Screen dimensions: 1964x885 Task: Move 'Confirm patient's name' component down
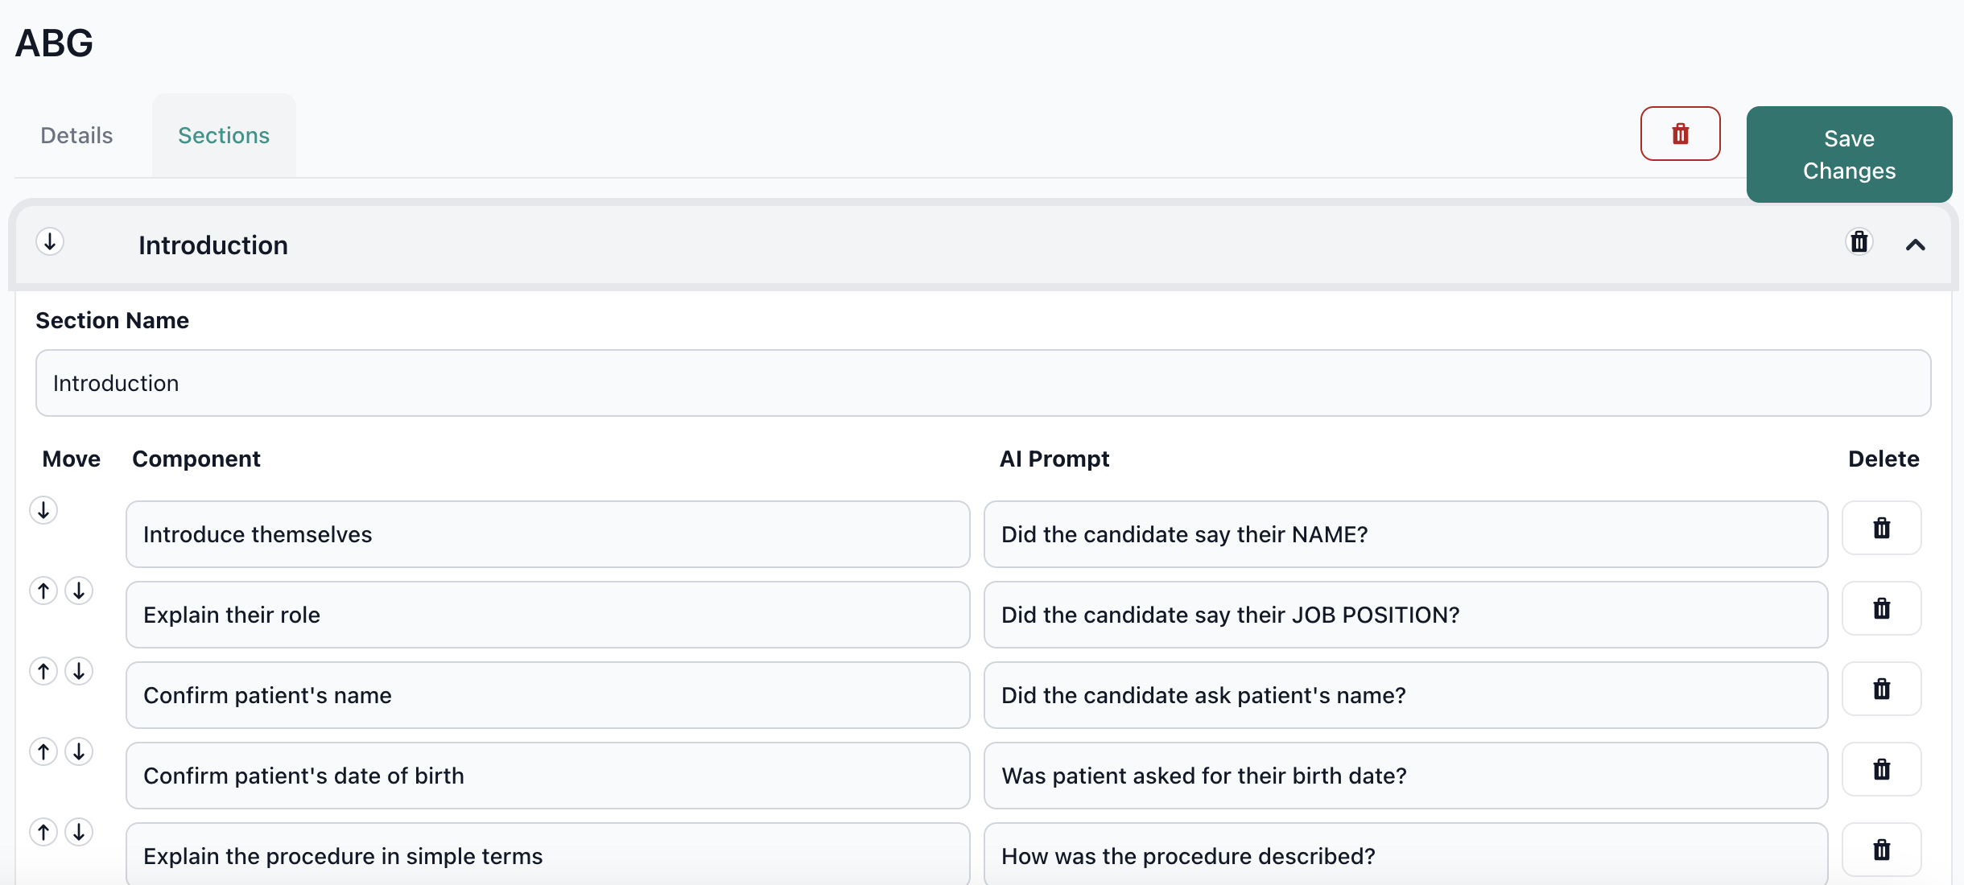coord(79,671)
